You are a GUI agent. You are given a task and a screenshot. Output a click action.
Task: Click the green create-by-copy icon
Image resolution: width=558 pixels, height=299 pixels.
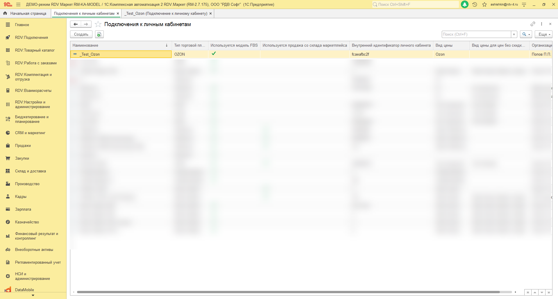99,34
